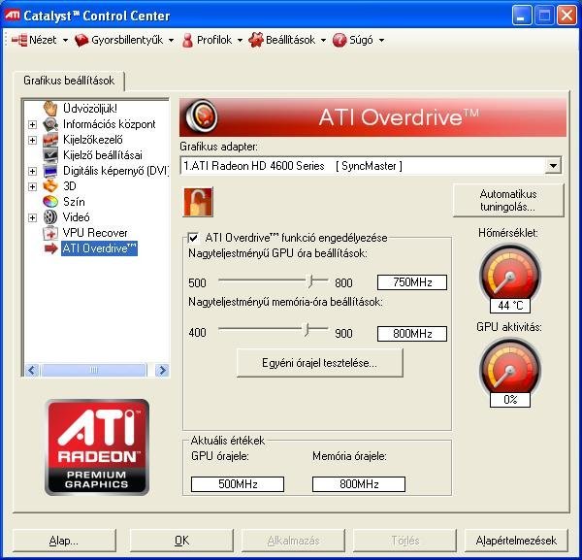Open the Gyorsbillentyűk dropdown arrow

171,40
